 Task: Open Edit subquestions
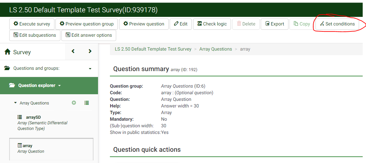[35, 35]
